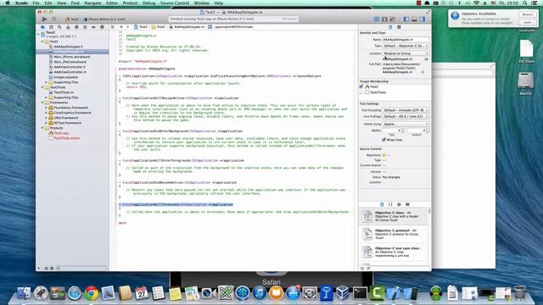
Task: Edit the Name field AAAAppDelegate.m in inspector
Action: tap(406, 40)
